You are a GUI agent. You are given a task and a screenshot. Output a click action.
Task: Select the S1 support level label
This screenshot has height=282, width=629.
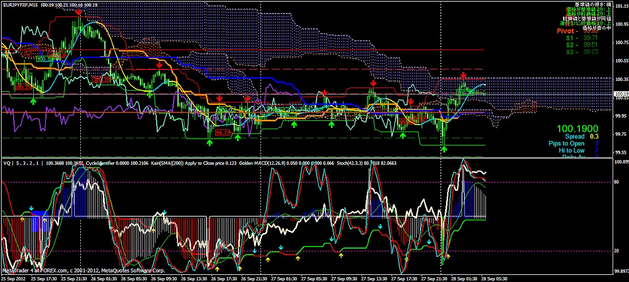[x=570, y=38]
